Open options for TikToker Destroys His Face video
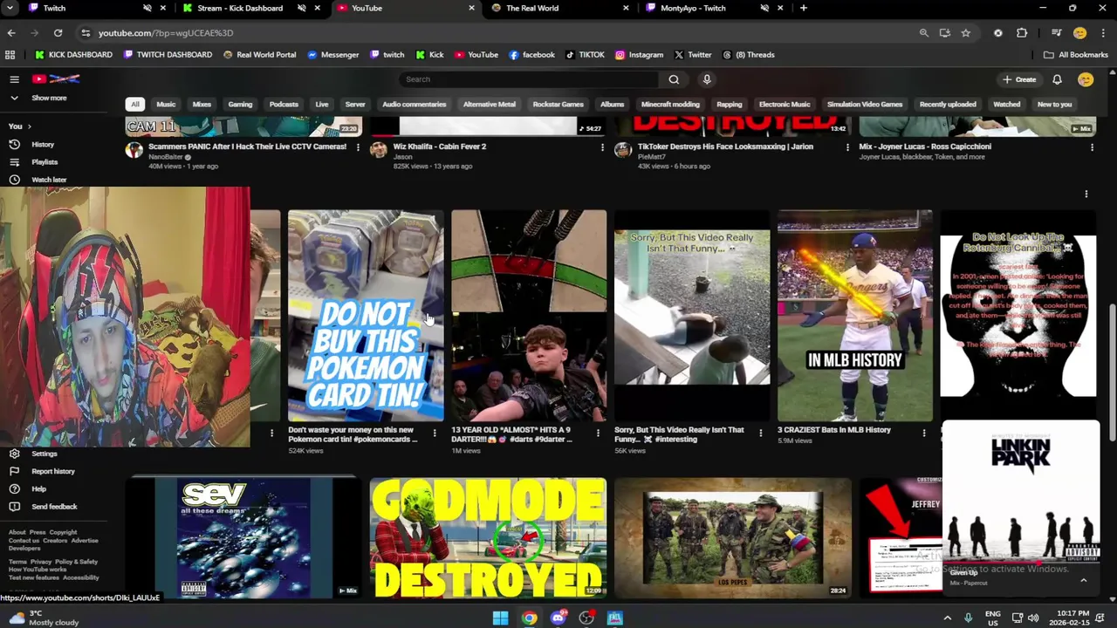This screenshot has height=628, width=1117. click(x=847, y=147)
